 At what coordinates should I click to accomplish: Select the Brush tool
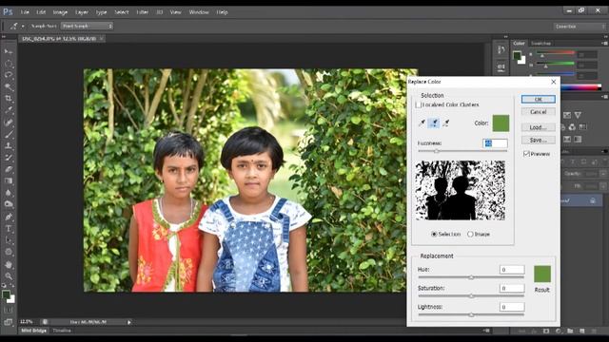[9, 134]
